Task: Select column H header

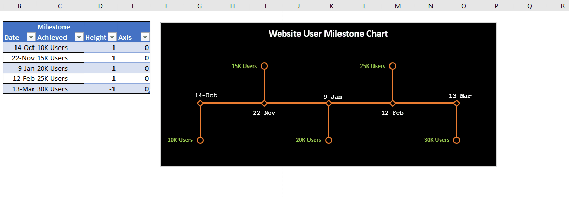Action: tap(232, 6)
